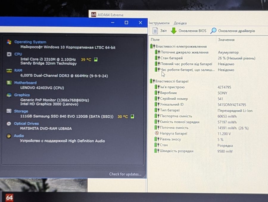Click the Optical Drives heading link
The width and height of the screenshot is (268, 202).
point(26,124)
